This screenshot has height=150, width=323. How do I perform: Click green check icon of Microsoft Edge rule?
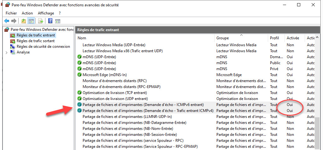coord(79,75)
